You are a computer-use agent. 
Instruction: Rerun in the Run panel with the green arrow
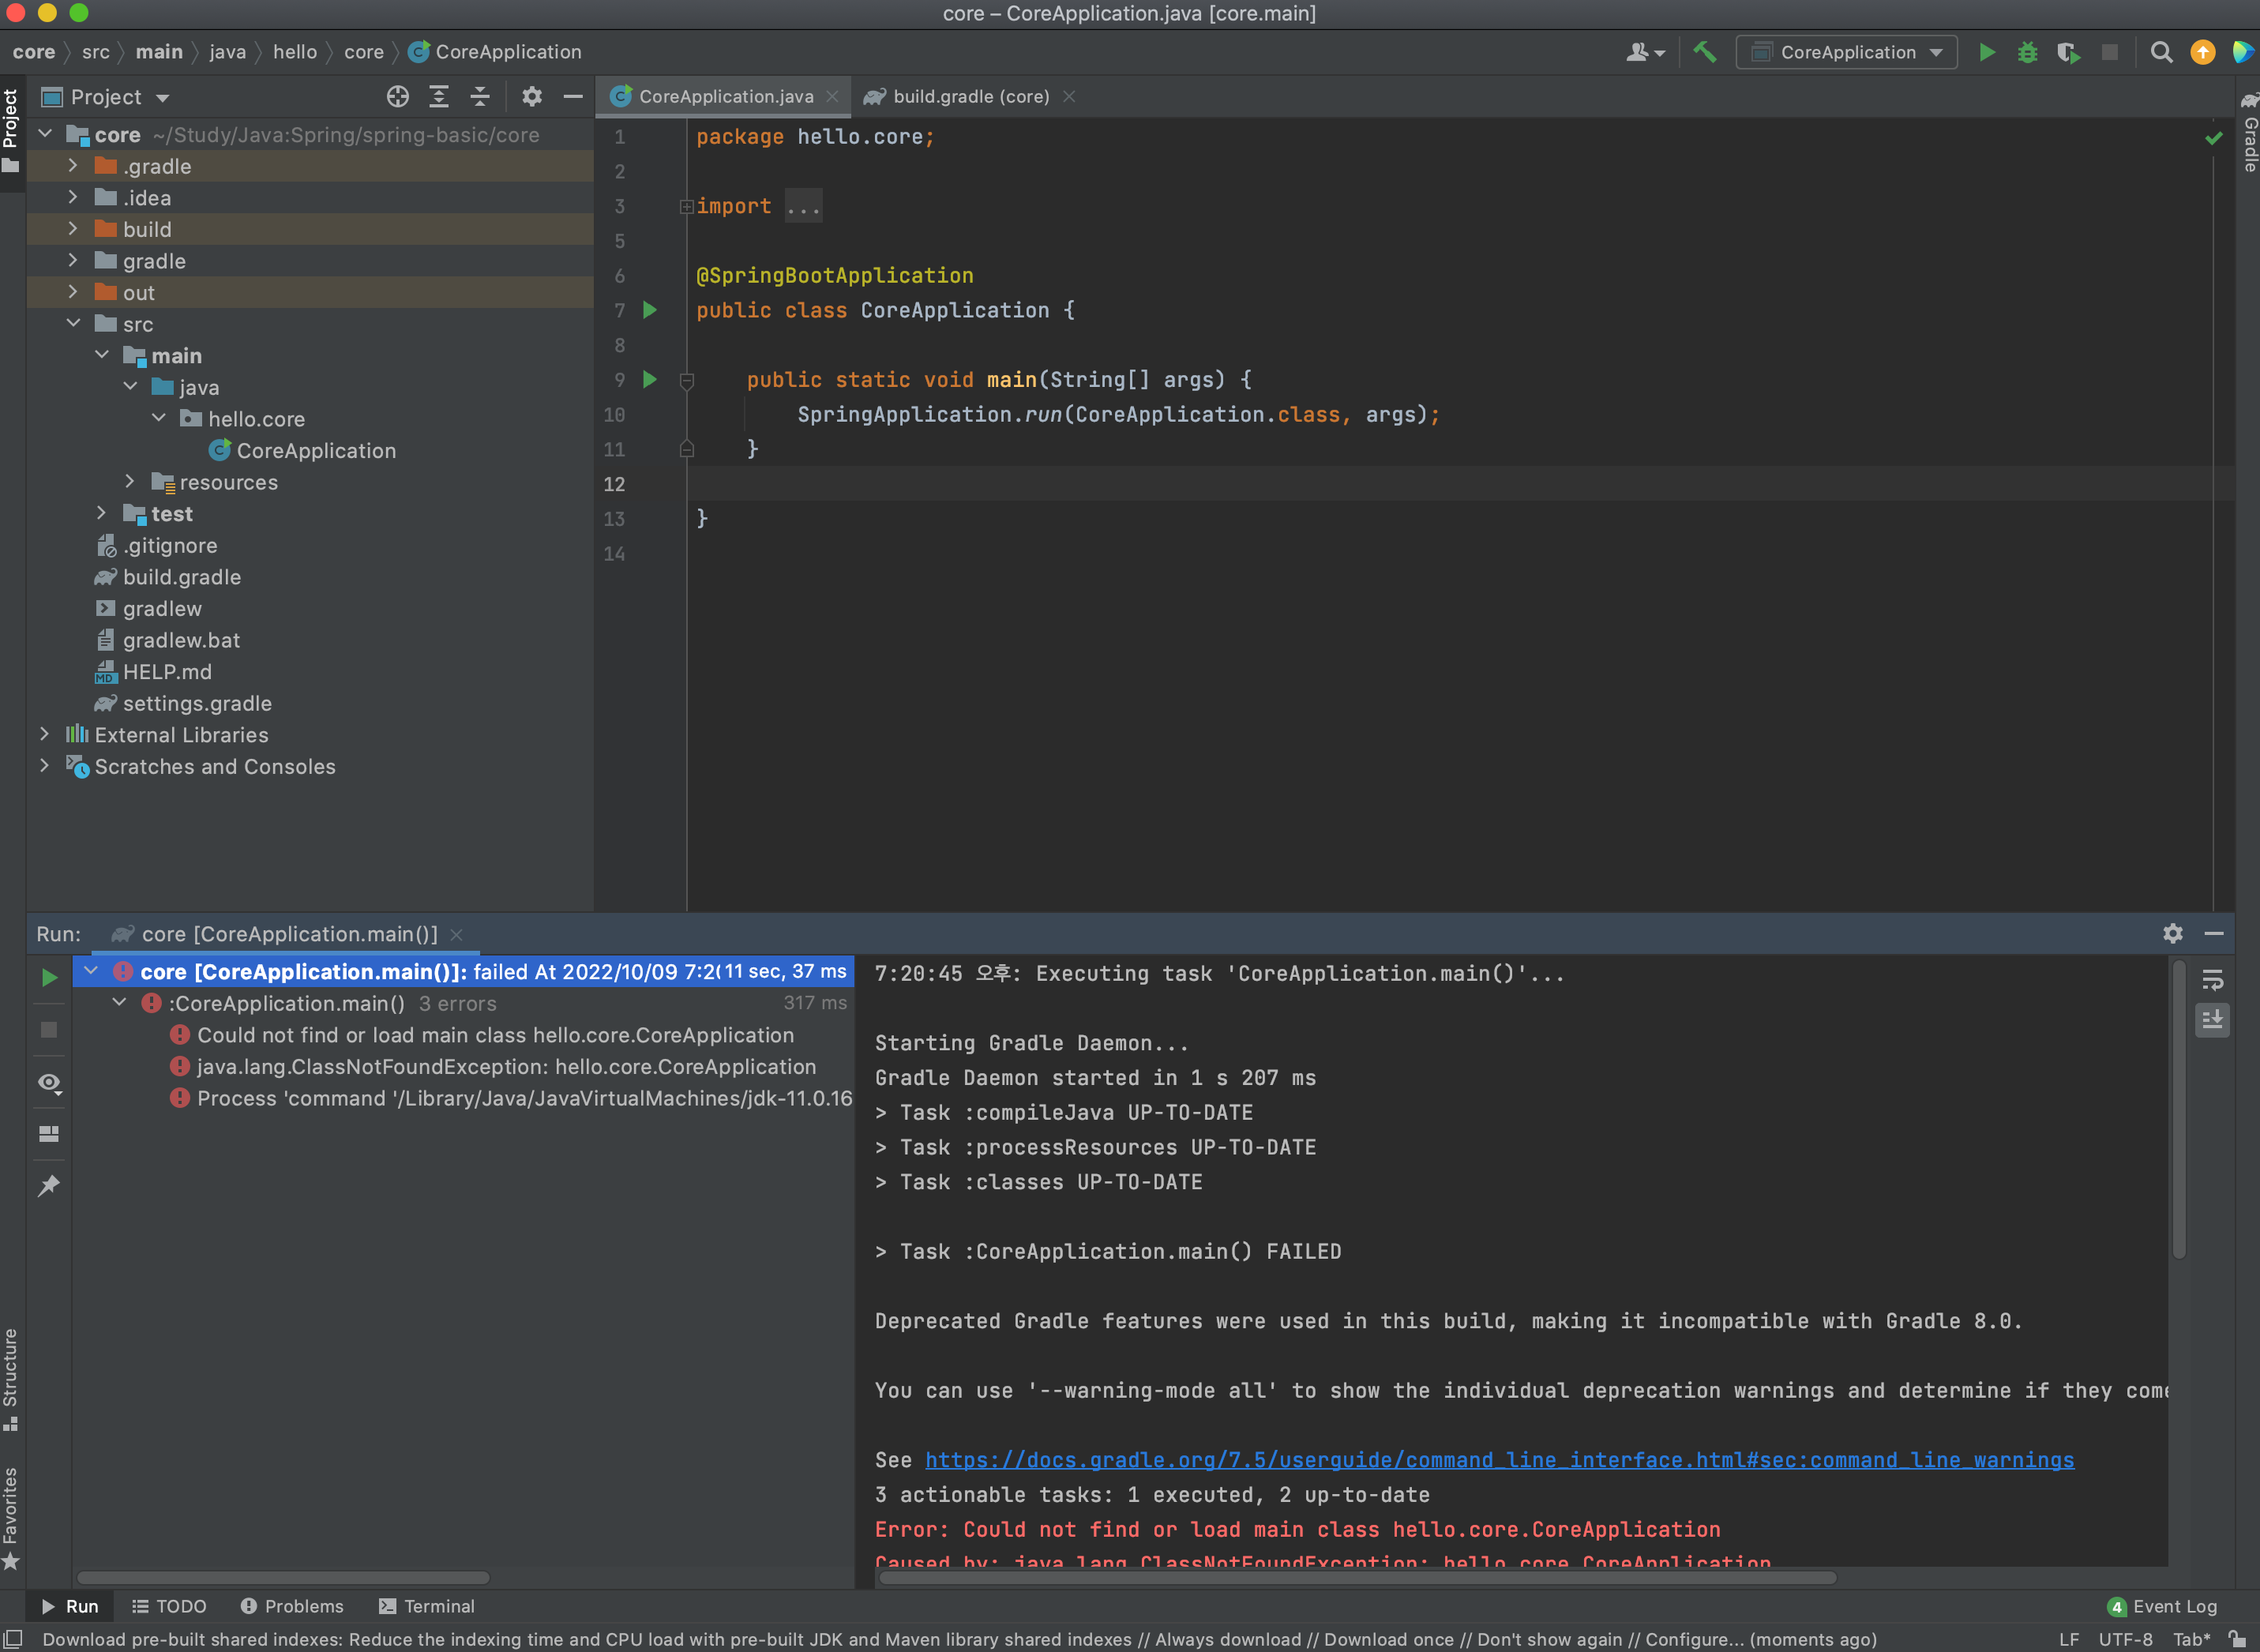49,977
